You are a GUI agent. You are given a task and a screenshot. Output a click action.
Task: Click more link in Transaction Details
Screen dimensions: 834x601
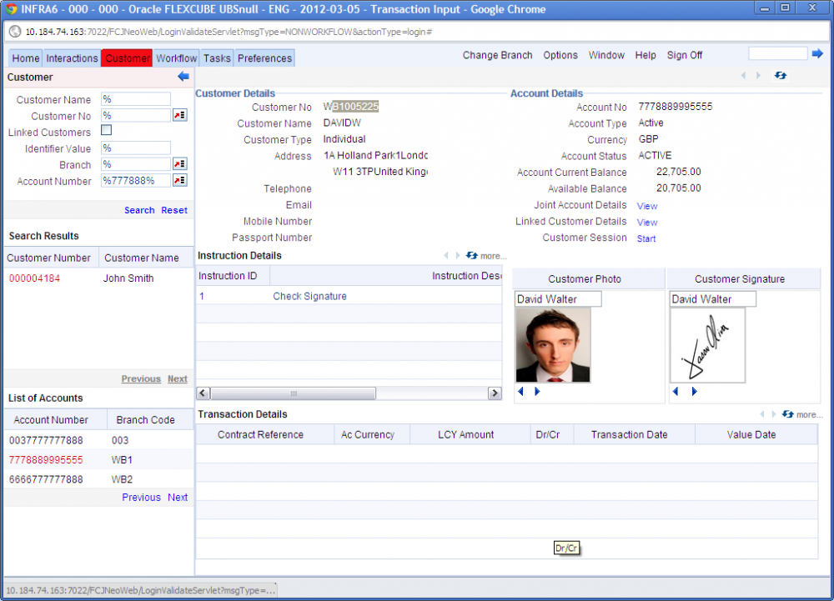(809, 414)
